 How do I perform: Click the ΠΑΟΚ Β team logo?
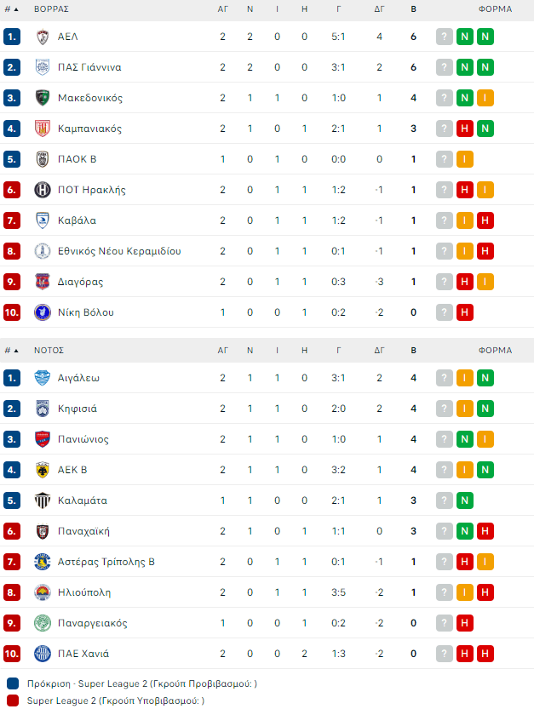click(x=43, y=159)
